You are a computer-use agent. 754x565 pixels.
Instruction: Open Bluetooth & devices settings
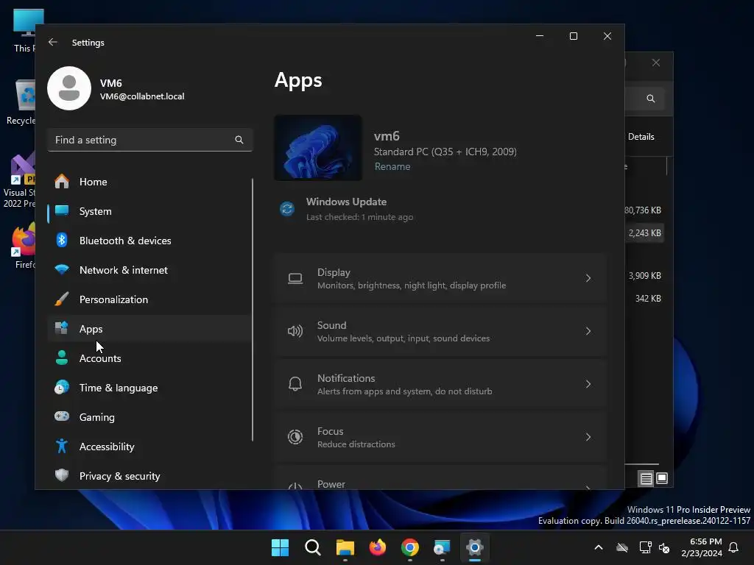[x=149, y=241]
